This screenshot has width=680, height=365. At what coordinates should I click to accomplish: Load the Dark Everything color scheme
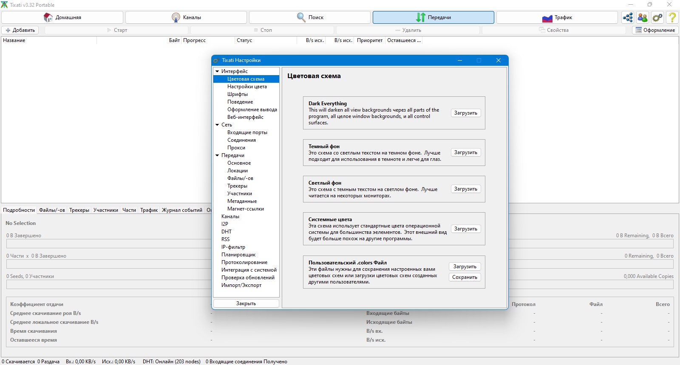point(466,113)
